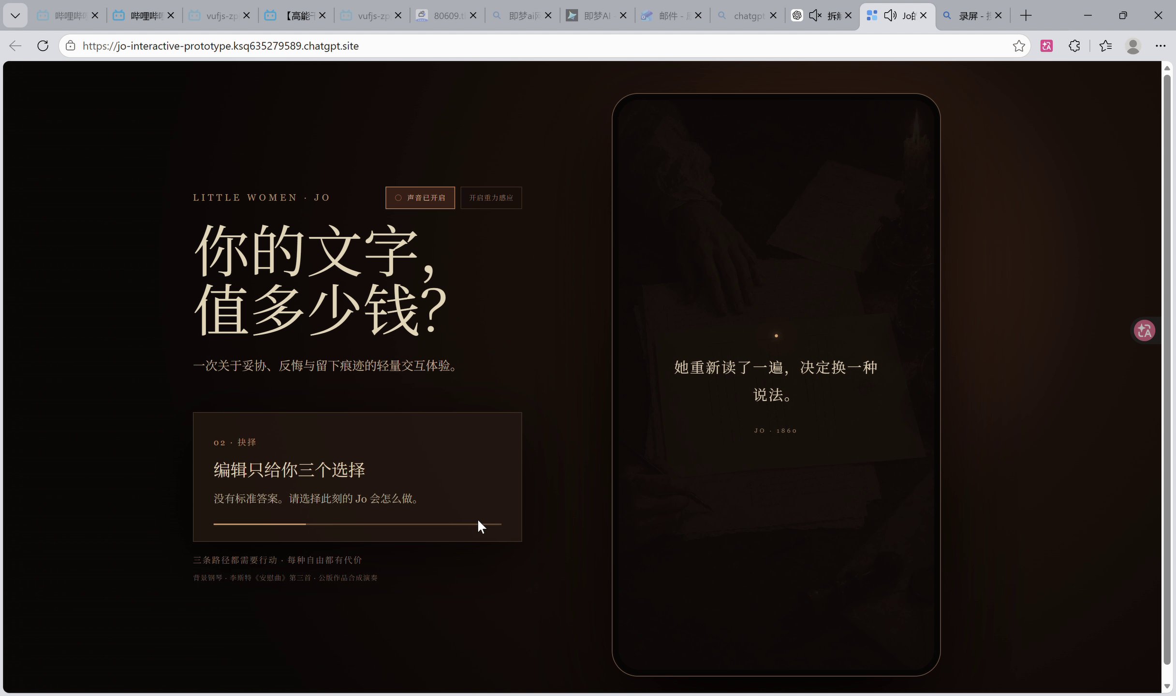This screenshot has height=696, width=1176.
Task: Click the scrollbar up arrow
Action: coord(1167,67)
